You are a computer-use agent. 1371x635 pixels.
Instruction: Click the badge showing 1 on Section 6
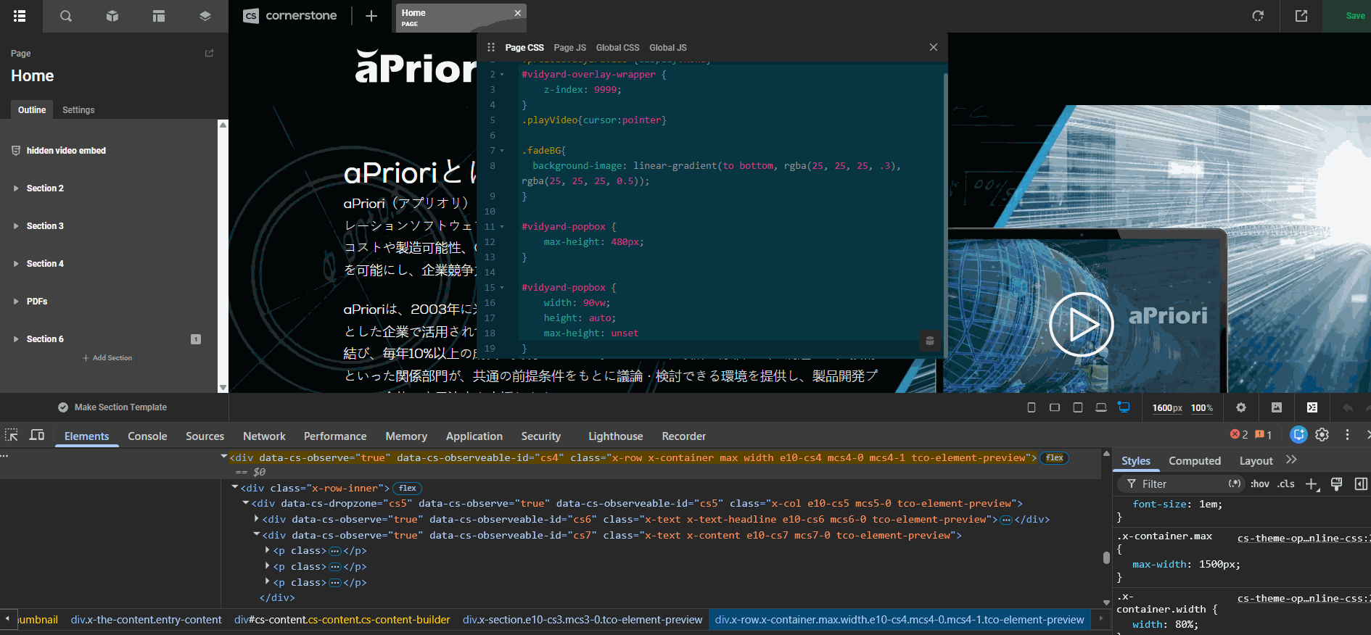coord(196,339)
